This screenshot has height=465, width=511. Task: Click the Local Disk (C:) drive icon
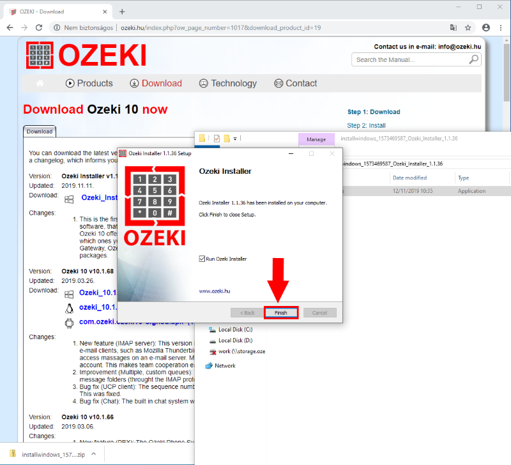(x=213, y=330)
